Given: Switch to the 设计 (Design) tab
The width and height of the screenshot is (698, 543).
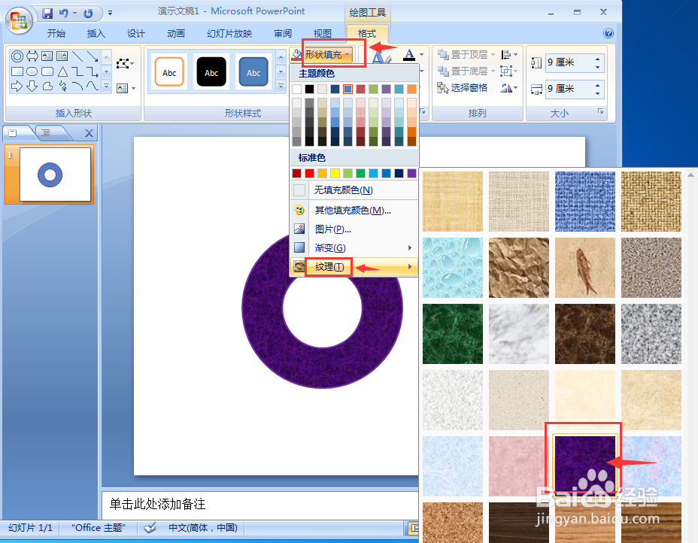Looking at the screenshot, I should [x=136, y=33].
